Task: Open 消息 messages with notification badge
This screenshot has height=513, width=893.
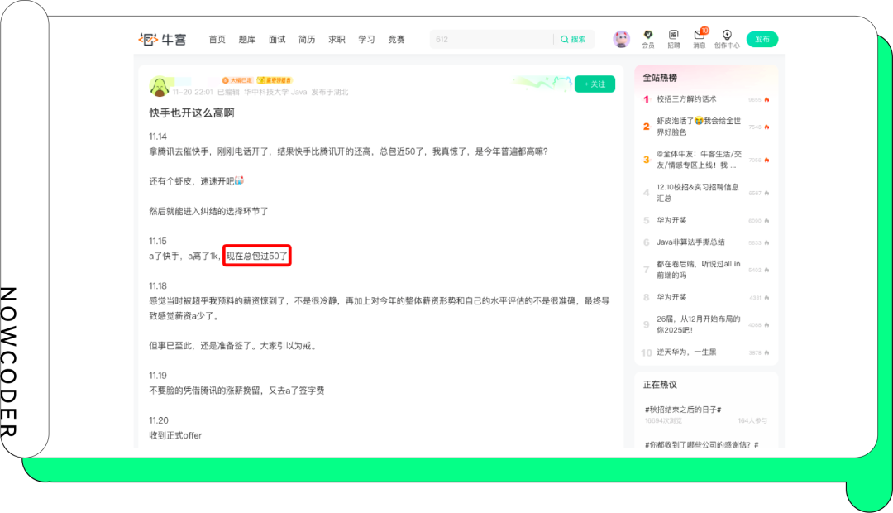Action: (700, 38)
